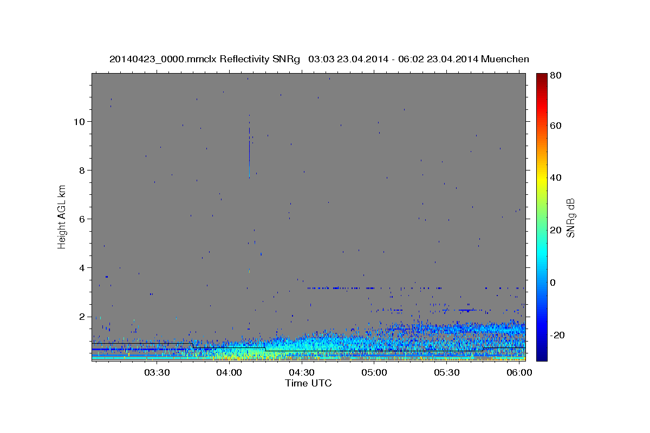Click the 05:30 time tick label
The image size is (650, 433).
[447, 373]
